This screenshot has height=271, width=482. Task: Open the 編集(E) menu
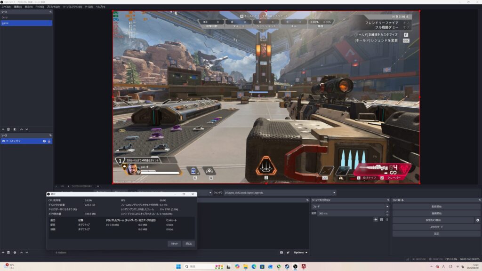click(18, 7)
